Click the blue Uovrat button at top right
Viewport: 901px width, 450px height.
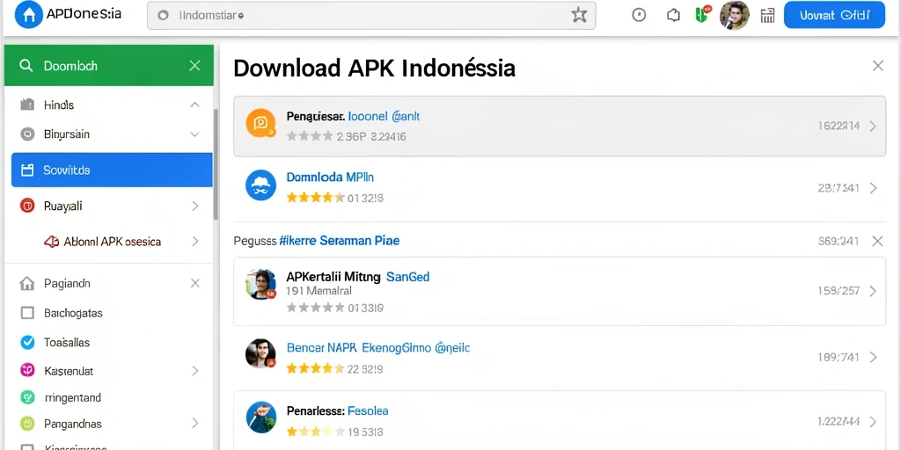(x=834, y=16)
